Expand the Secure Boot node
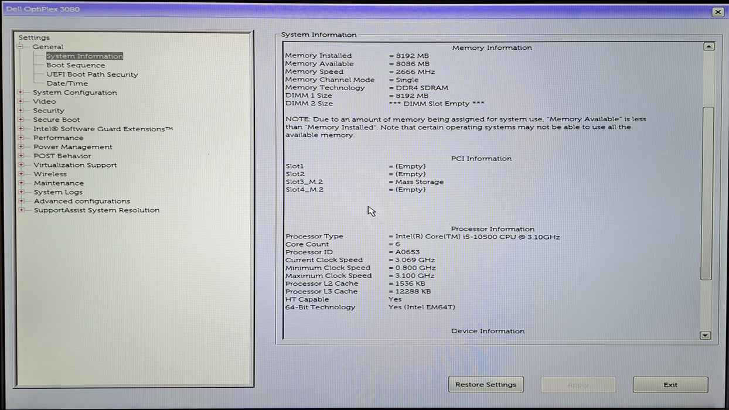Image resolution: width=729 pixels, height=410 pixels. tap(21, 119)
